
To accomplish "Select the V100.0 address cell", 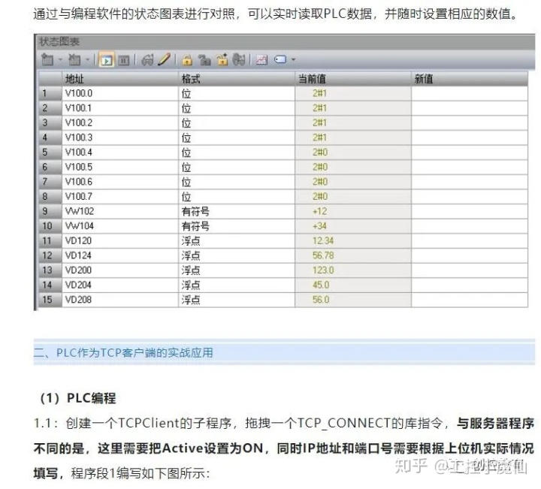I will (120, 93).
